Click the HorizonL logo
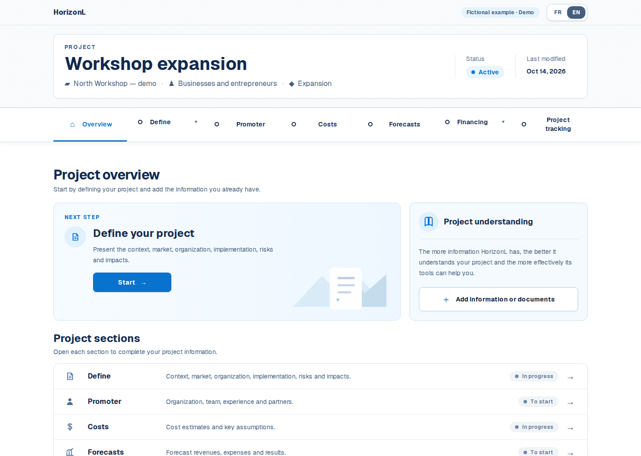641x456 pixels. [69, 12]
